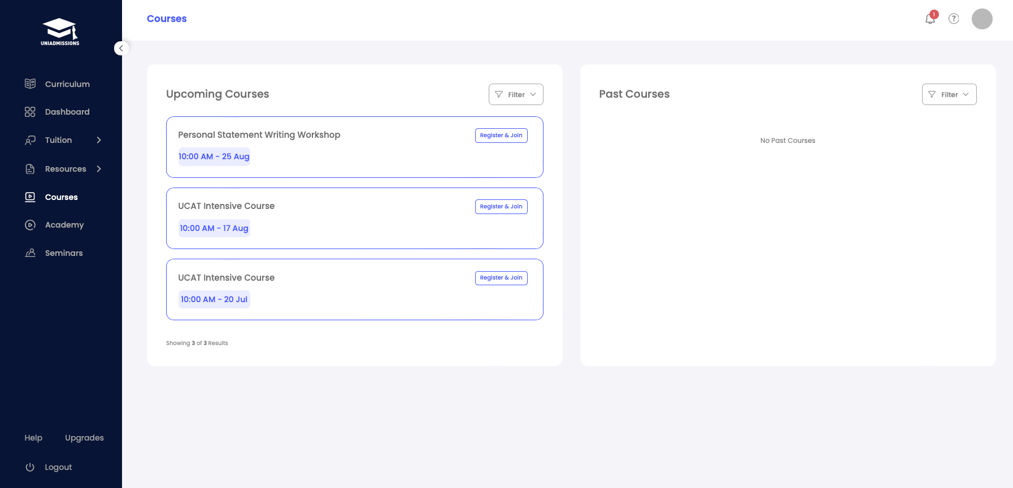This screenshot has width=1013, height=488.
Task: Click the Dashboard grid icon
Action: pyautogui.click(x=30, y=112)
